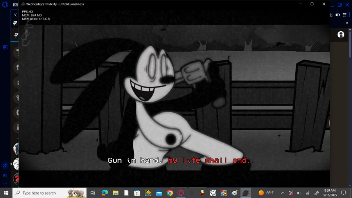
Task: Click the scroll-up arrow on Opera's scrollbar
Action: (350, 30)
